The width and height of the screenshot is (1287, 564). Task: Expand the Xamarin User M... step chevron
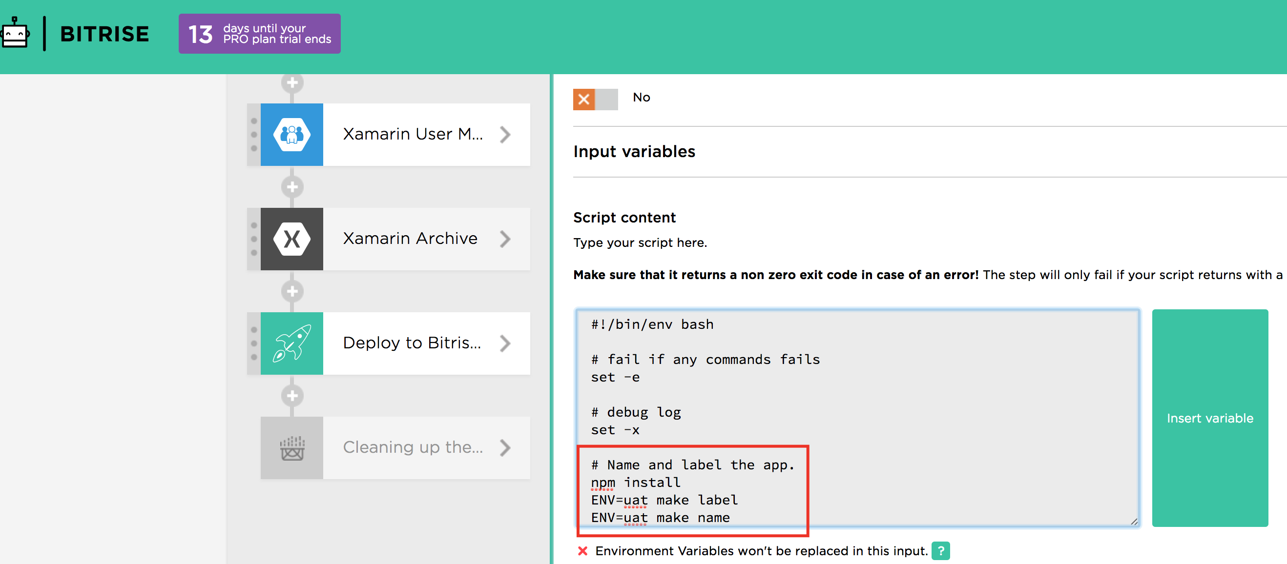(x=505, y=134)
